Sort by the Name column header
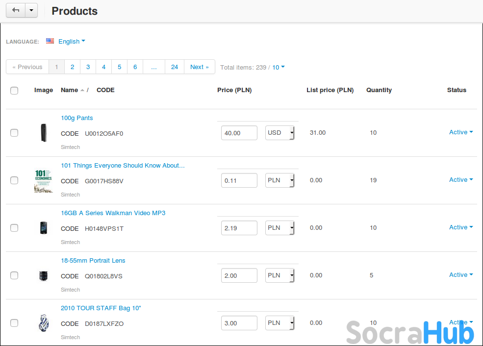Screen dimensions: 483x346 (x=69, y=90)
